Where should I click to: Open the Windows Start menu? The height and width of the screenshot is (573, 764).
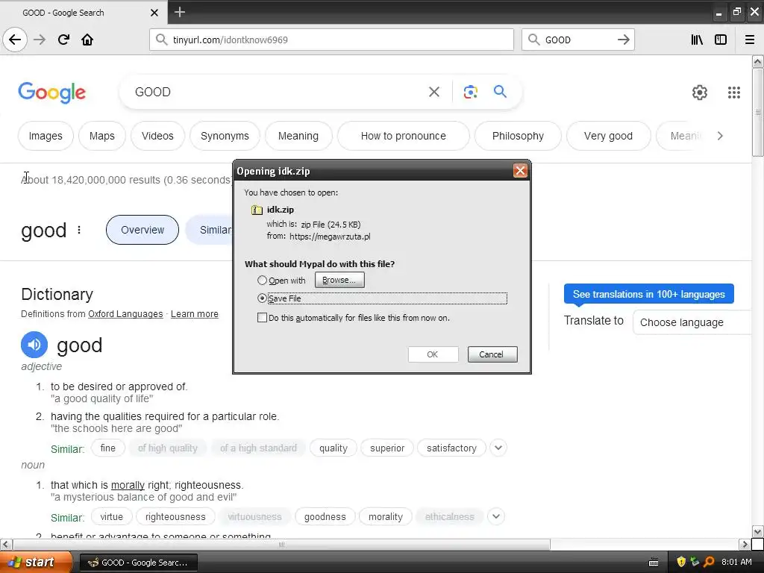point(35,563)
